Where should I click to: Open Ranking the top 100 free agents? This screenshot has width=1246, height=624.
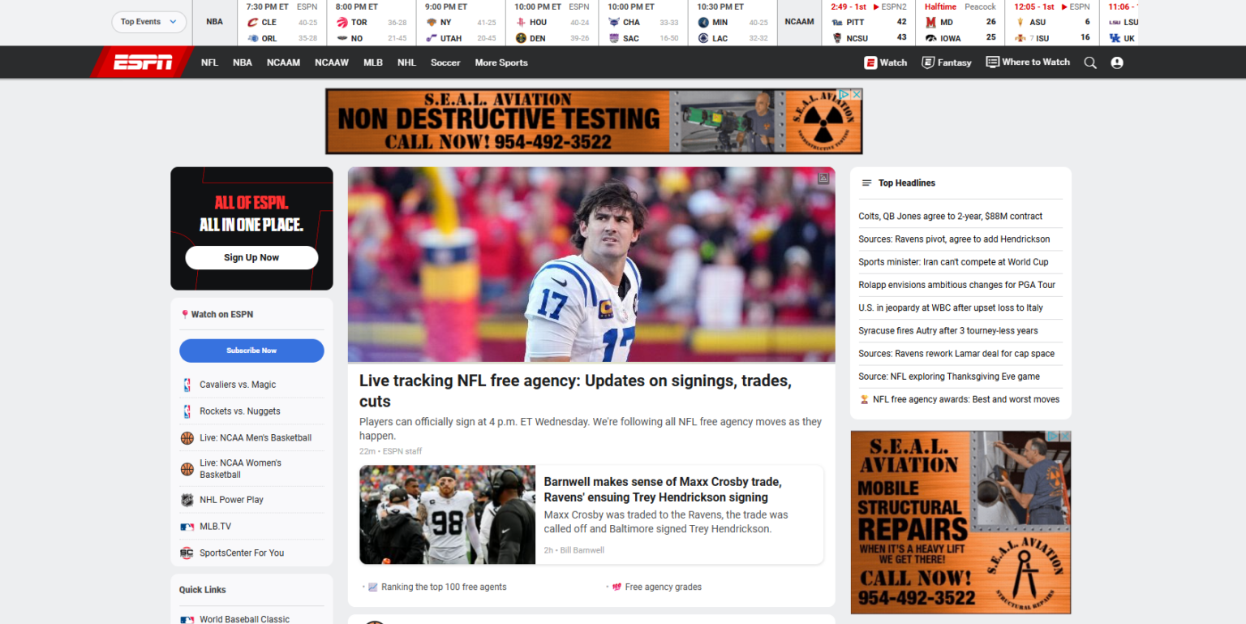[x=443, y=587]
